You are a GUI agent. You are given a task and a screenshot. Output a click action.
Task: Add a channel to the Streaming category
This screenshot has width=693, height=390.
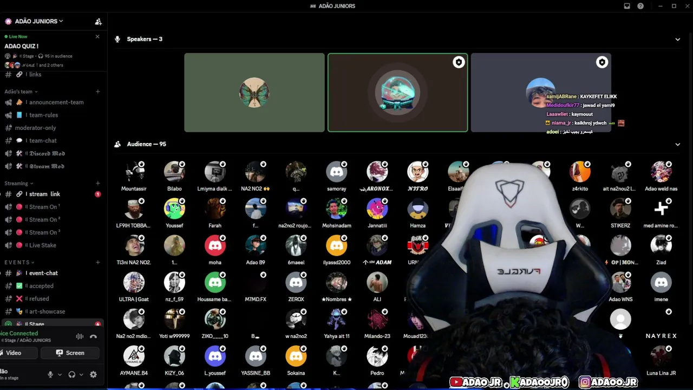[98, 184]
